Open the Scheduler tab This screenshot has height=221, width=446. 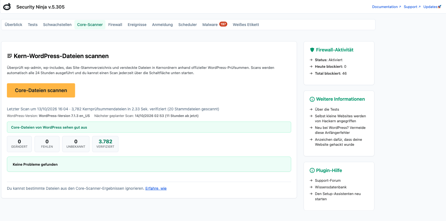coord(187,25)
